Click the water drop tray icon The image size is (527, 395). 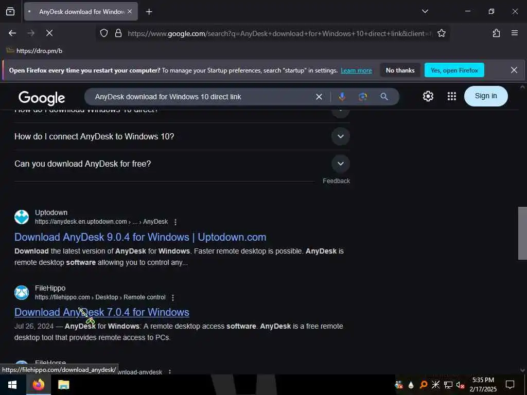(x=411, y=385)
